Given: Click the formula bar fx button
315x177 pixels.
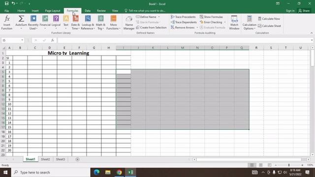Looking at the screenshot, I should point(53,40).
